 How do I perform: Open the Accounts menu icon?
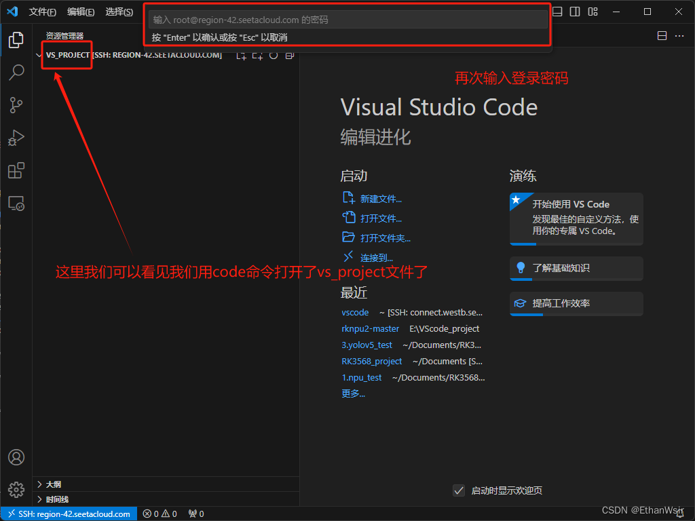click(x=16, y=457)
